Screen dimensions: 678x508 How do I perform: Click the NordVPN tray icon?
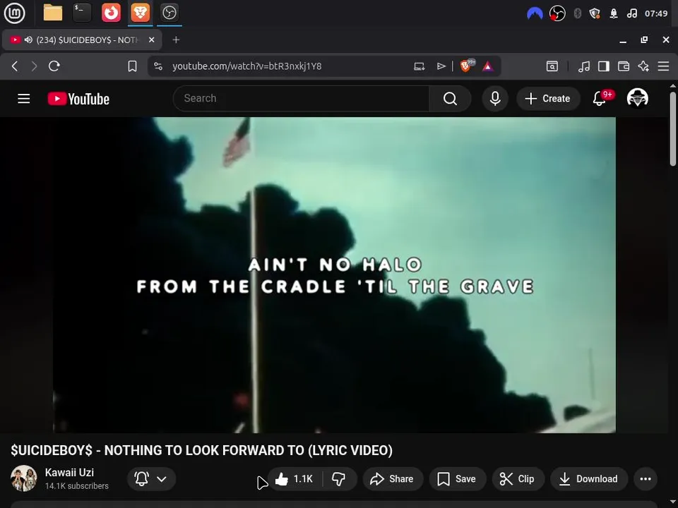click(x=535, y=14)
